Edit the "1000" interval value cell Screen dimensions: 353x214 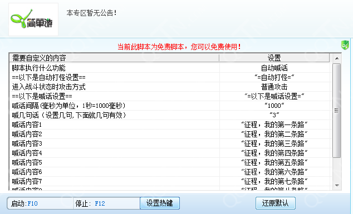coord(274,106)
